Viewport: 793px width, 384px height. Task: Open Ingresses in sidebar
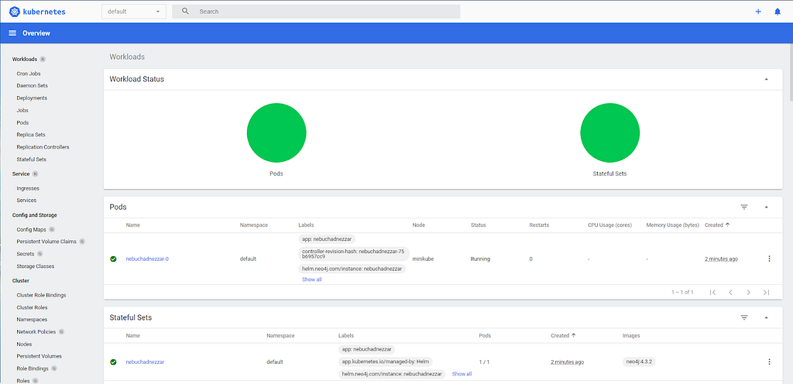point(28,188)
